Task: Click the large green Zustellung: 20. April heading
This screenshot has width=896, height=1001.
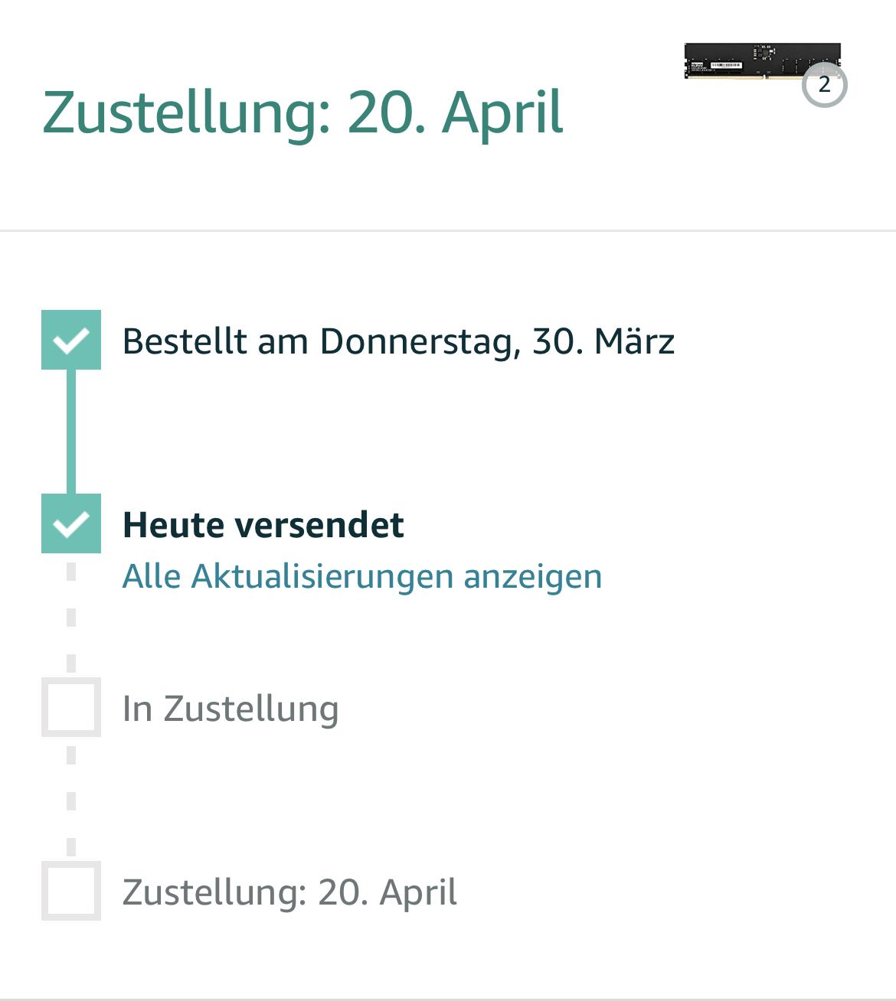Action: [302, 112]
